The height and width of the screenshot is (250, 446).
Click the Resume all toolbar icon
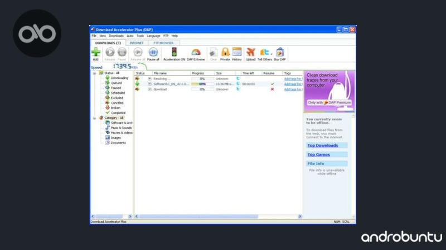[138, 52]
